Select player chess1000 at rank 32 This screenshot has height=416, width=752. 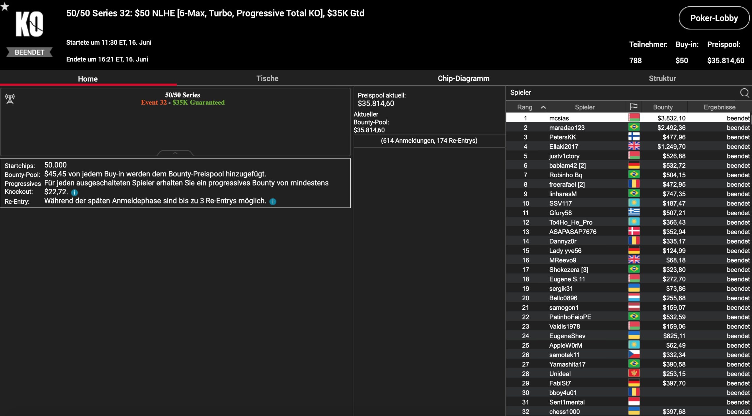pyautogui.click(x=564, y=412)
